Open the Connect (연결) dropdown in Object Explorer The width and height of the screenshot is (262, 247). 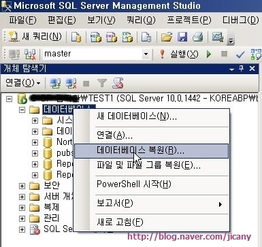pyautogui.click(x=22, y=83)
